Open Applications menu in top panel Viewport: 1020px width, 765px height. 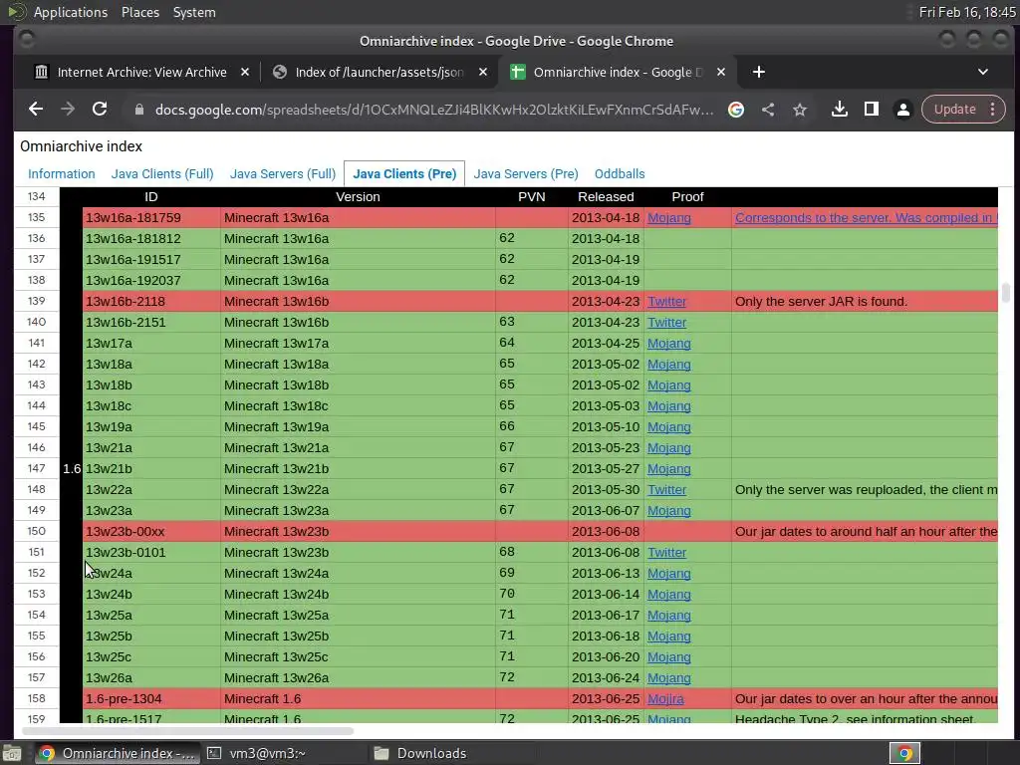71,12
